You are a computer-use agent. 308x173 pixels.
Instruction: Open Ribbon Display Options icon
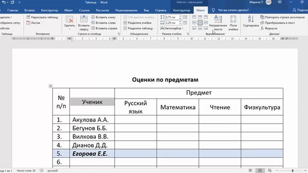(280, 2)
